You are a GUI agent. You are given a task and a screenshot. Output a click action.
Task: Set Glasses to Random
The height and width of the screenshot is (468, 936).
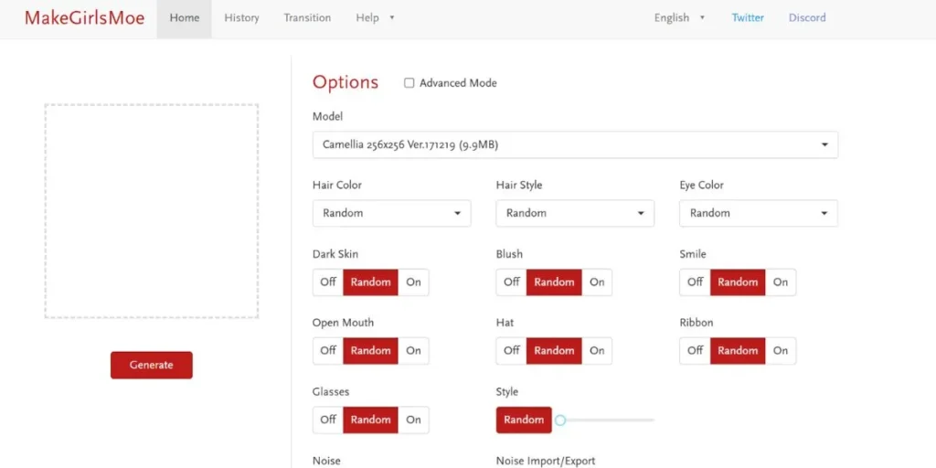coord(371,420)
